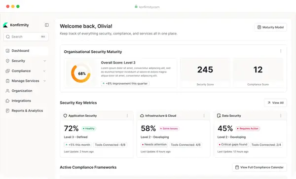Click the 245 Security Score tile
This screenshot has height=179, width=296.
pyautogui.click(x=205, y=72)
